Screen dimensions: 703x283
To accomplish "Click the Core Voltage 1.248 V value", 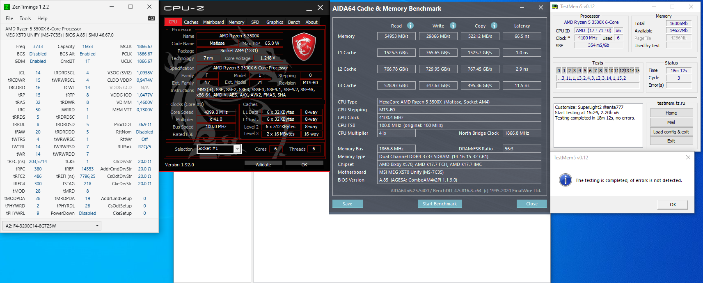I will (268, 58).
